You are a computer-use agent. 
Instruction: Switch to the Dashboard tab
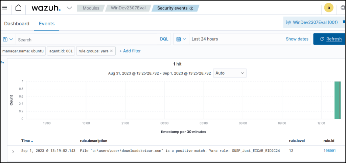[x=17, y=24]
